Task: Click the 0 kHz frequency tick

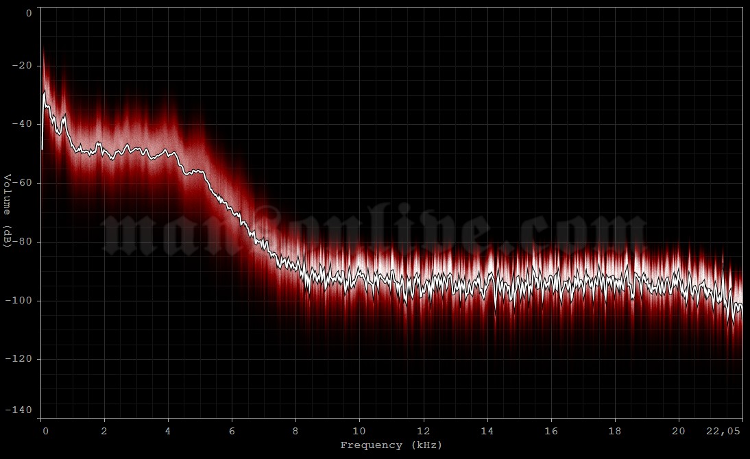Action: [45, 432]
